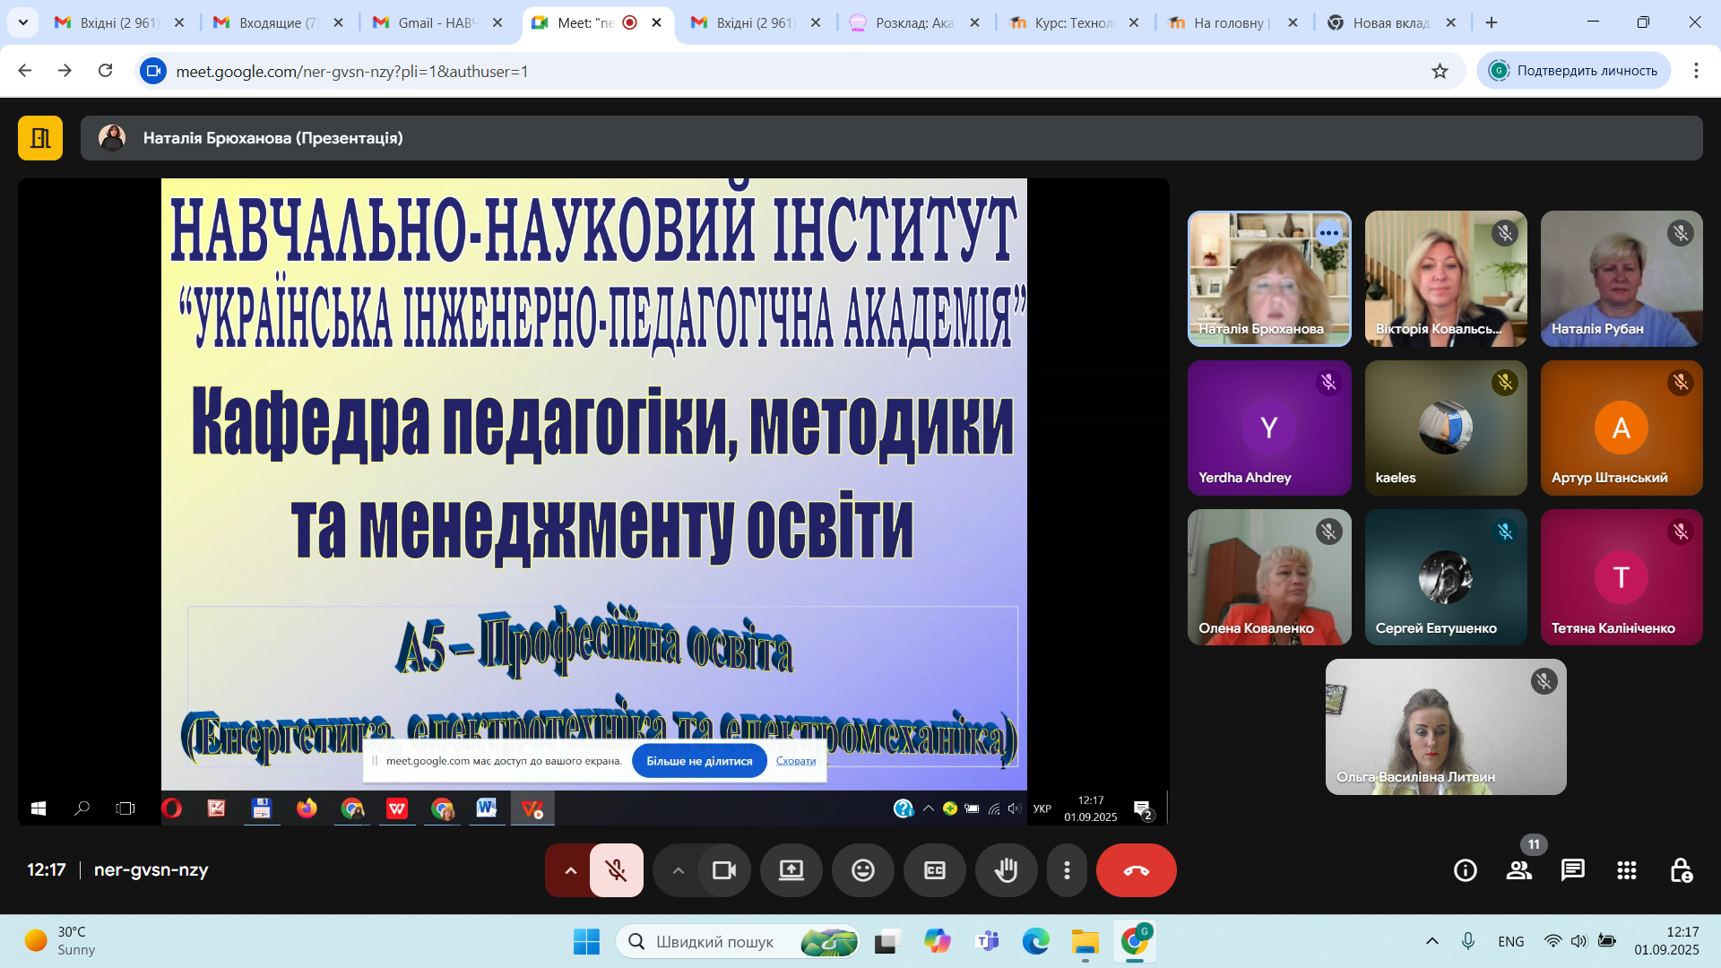Unmute the microphone in Meet controls
The height and width of the screenshot is (968, 1721).
point(616,870)
